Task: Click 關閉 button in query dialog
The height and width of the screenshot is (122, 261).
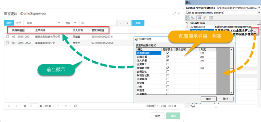Action: click(x=158, y=116)
